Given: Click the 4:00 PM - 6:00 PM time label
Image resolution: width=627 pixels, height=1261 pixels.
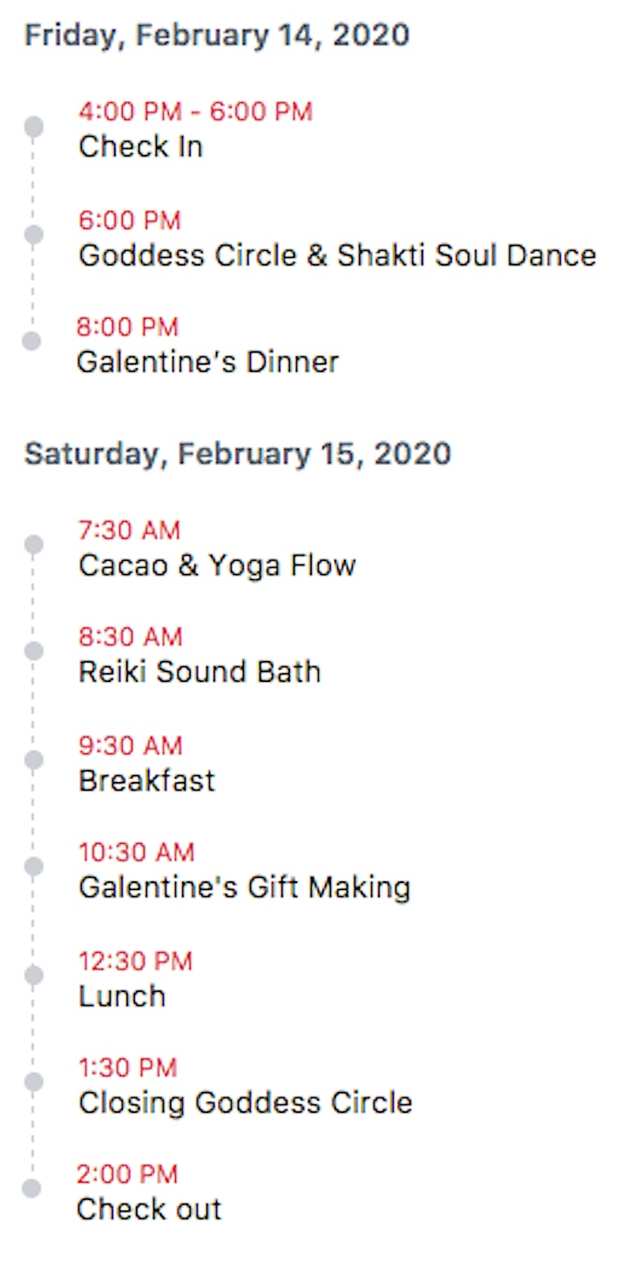Looking at the screenshot, I should pyautogui.click(x=195, y=111).
